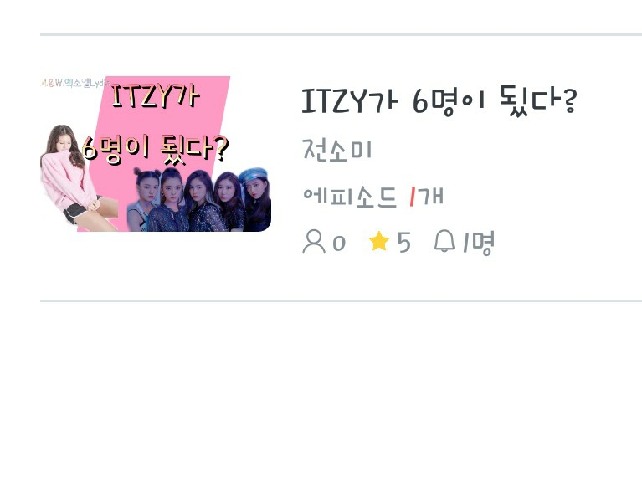
Task: Click the reader count value 0
Action: pyautogui.click(x=339, y=243)
